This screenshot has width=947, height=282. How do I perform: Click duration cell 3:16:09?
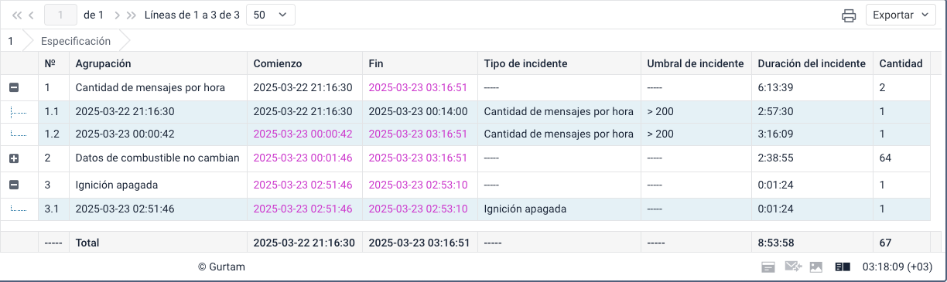click(776, 134)
